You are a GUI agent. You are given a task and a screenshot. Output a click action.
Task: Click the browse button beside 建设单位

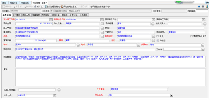click(102, 32)
